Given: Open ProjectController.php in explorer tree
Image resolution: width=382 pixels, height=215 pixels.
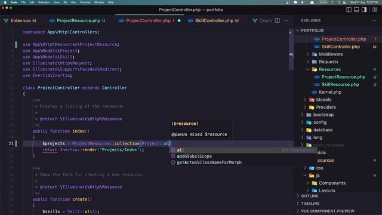Looking at the screenshot, I should pos(344,39).
